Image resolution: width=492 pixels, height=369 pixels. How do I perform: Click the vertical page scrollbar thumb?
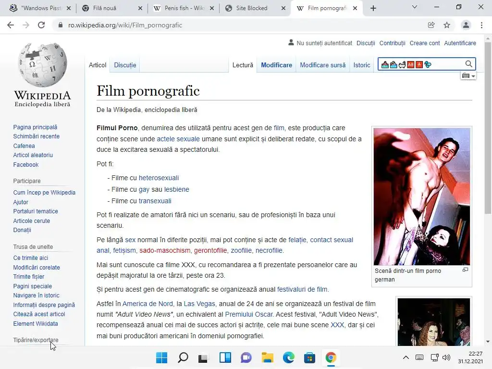click(488, 128)
